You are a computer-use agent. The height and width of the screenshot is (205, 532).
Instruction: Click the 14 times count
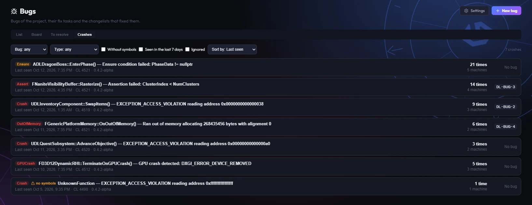[478, 84]
